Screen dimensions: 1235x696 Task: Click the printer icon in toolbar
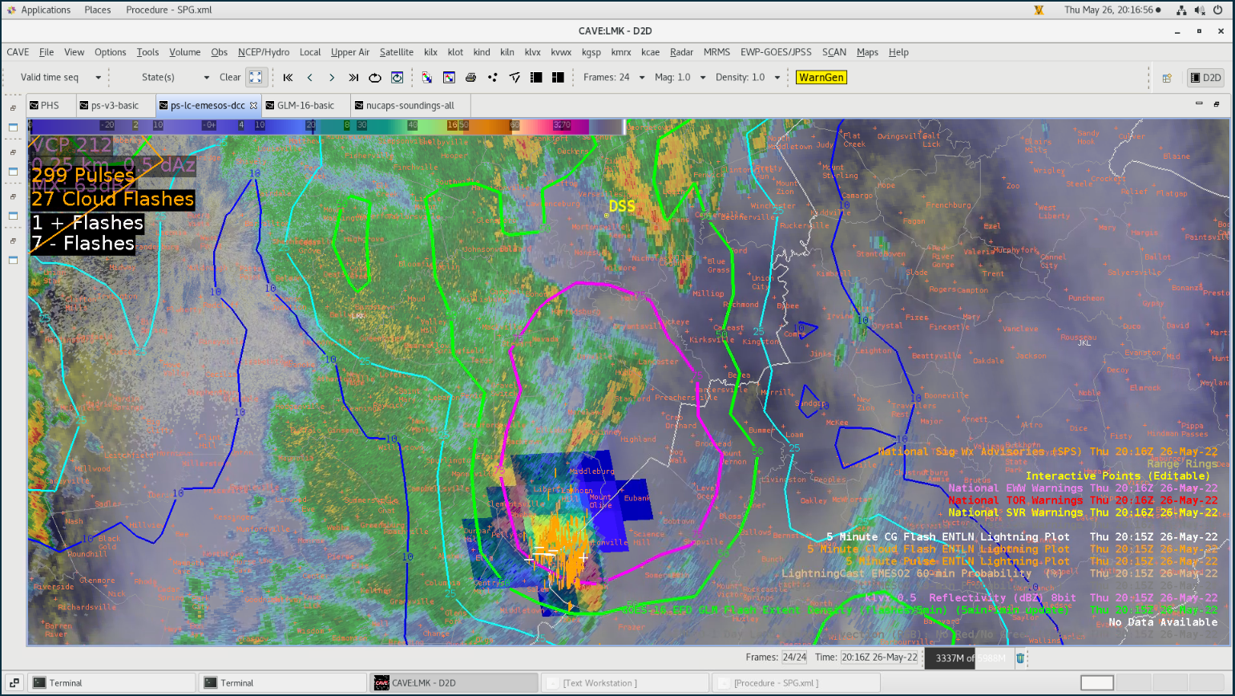[x=470, y=78]
